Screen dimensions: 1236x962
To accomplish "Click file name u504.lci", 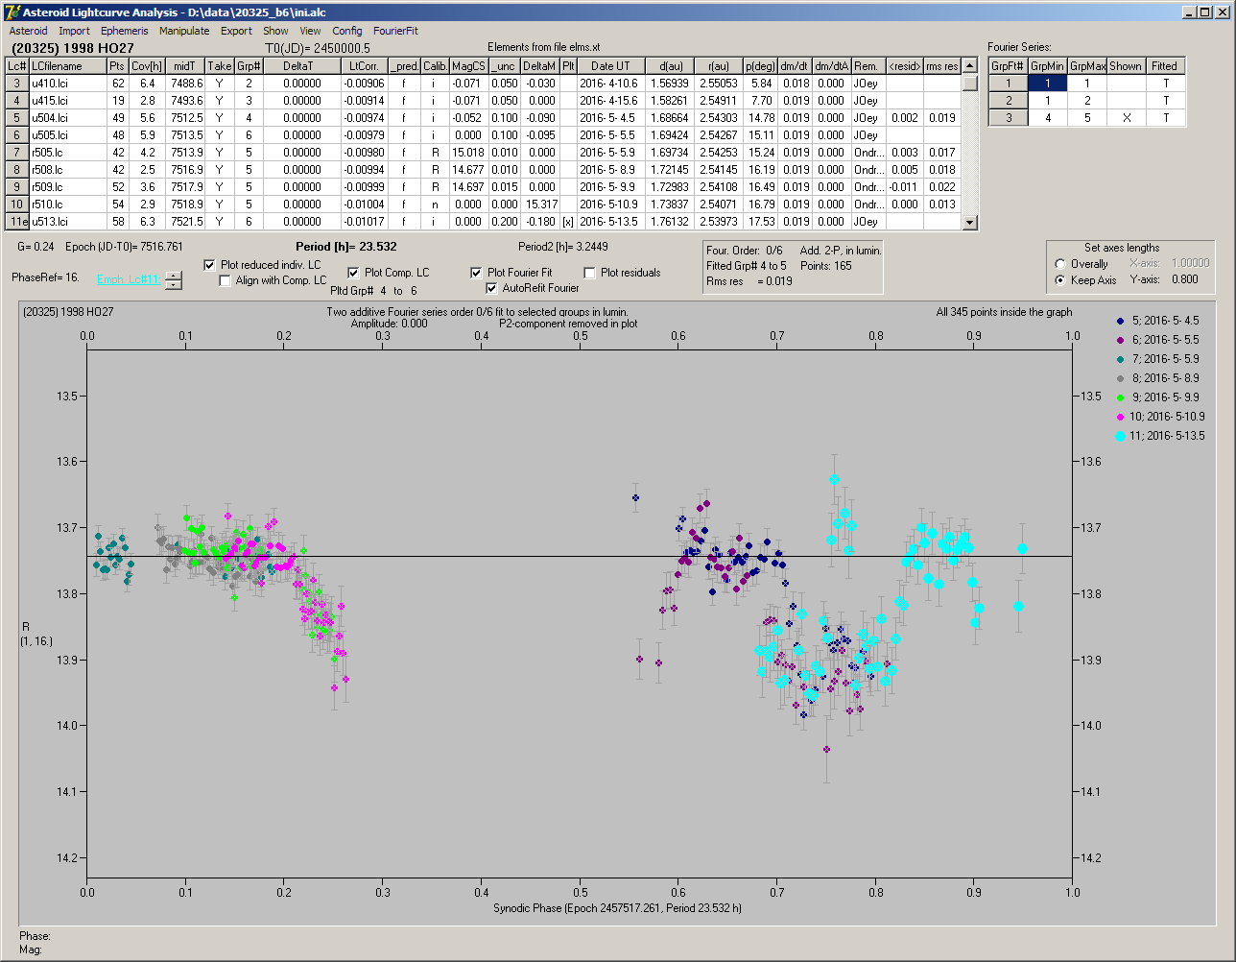I will pyautogui.click(x=67, y=118).
